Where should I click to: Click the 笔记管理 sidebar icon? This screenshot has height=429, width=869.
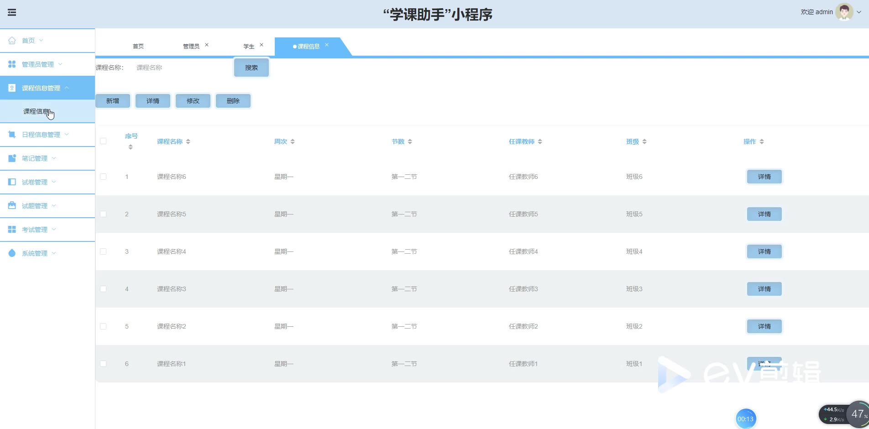coord(12,158)
